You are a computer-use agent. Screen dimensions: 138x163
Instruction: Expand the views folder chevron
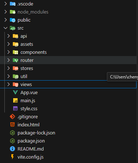coord(8,84)
